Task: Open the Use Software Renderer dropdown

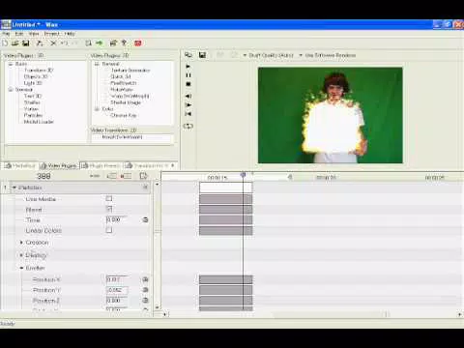Action: (328, 55)
